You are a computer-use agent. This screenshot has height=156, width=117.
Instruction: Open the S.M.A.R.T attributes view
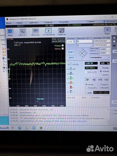tap(23, 32)
